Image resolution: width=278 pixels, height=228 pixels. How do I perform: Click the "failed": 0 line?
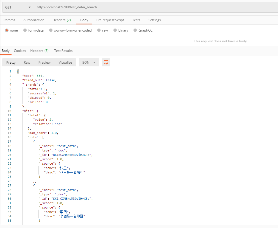point(38,102)
